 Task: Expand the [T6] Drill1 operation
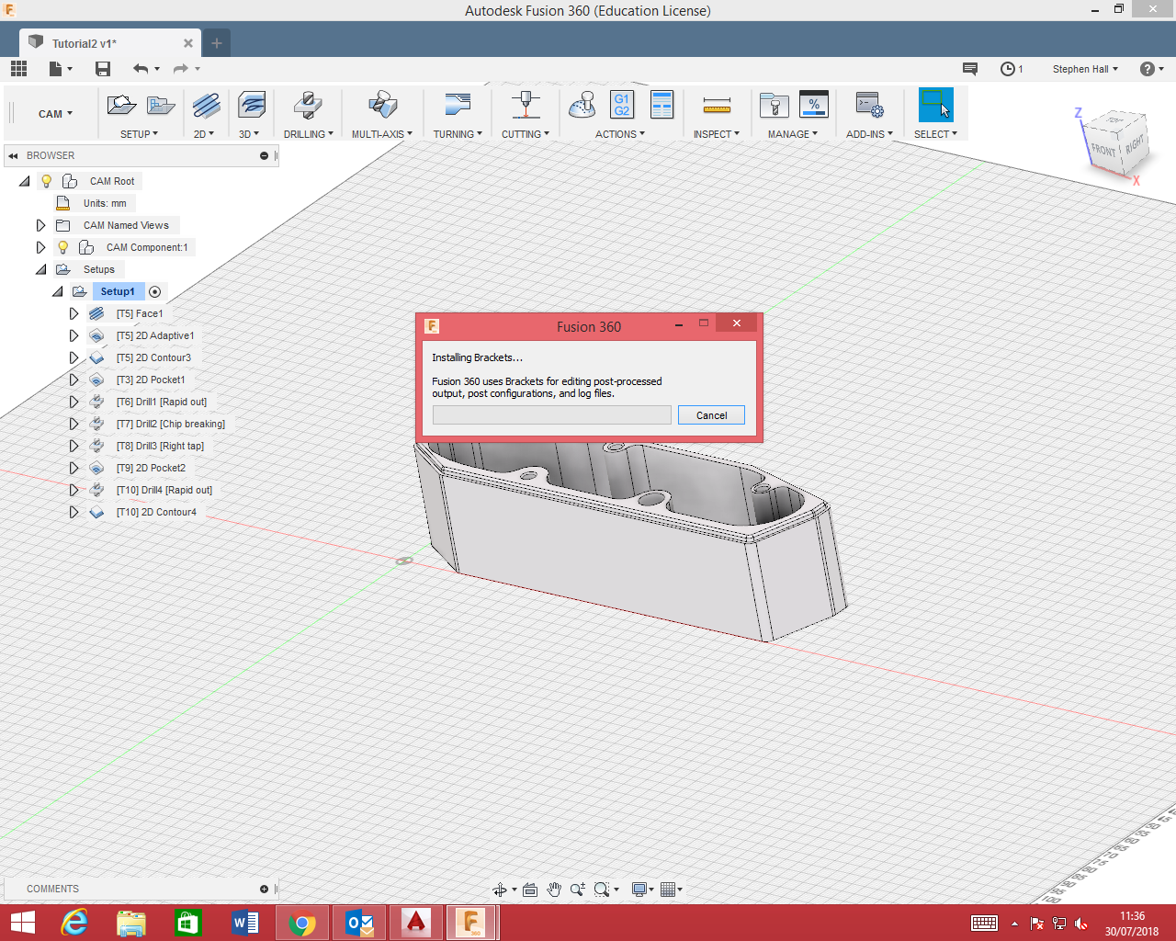tap(73, 402)
